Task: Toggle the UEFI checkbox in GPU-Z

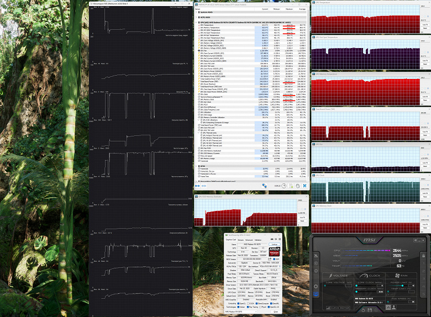Action: pos(274,259)
